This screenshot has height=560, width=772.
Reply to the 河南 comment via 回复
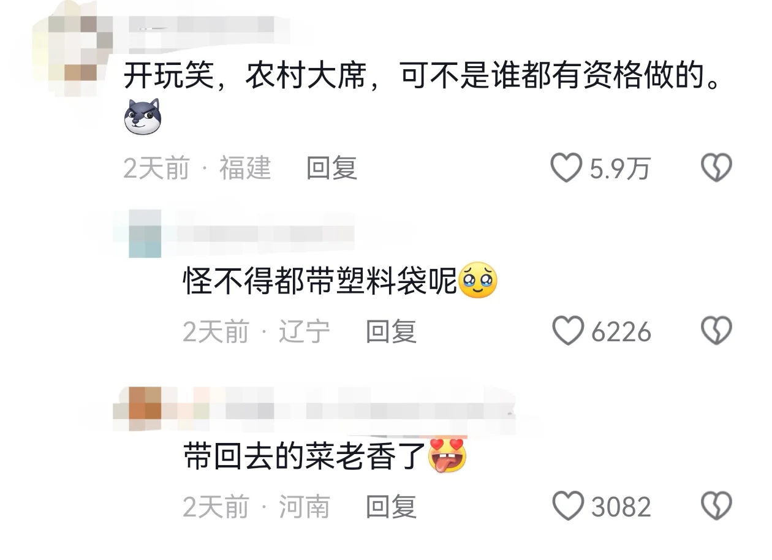point(391,506)
